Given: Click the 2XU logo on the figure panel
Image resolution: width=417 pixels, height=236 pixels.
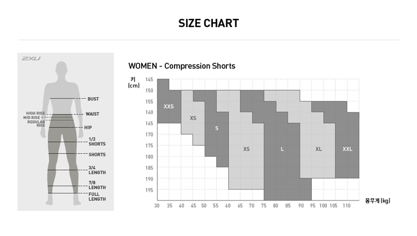Looking at the screenshot, I should (x=31, y=58).
